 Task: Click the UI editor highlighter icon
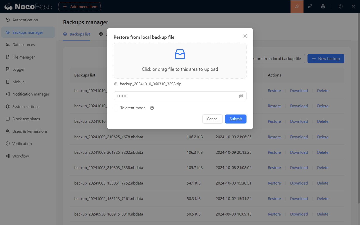click(x=297, y=6)
